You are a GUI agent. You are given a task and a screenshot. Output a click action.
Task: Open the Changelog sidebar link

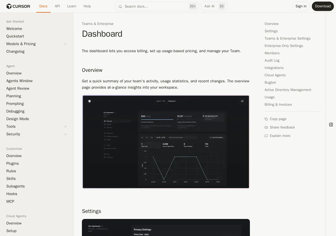15,51
